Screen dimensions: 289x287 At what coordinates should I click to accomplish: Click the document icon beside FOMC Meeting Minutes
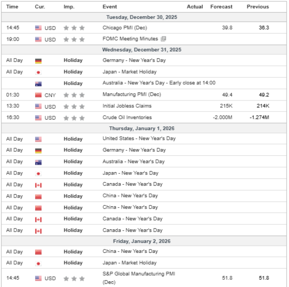click(163, 39)
